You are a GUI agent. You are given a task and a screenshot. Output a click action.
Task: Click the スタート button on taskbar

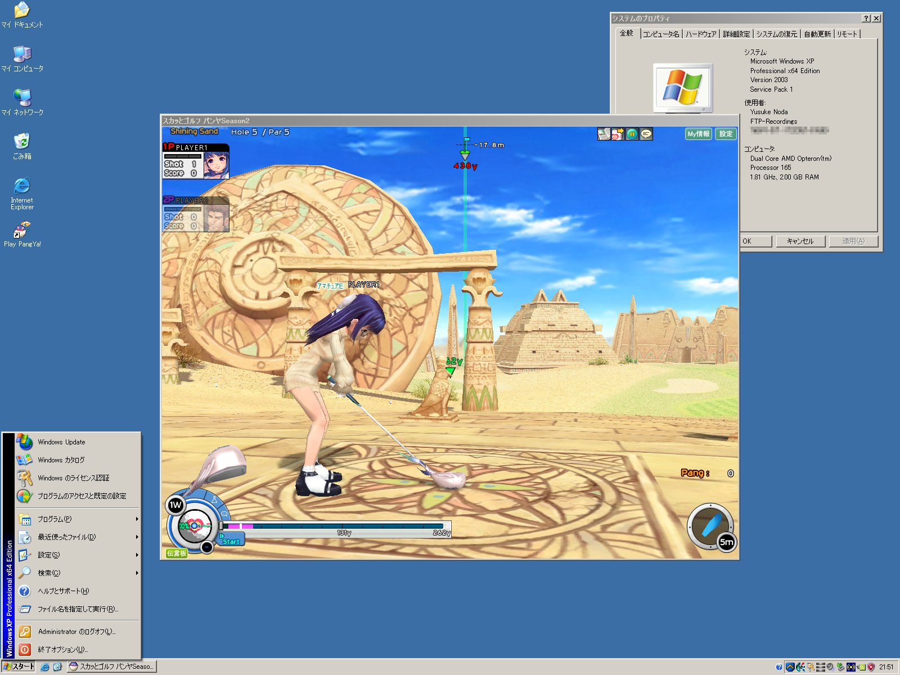pyautogui.click(x=18, y=667)
